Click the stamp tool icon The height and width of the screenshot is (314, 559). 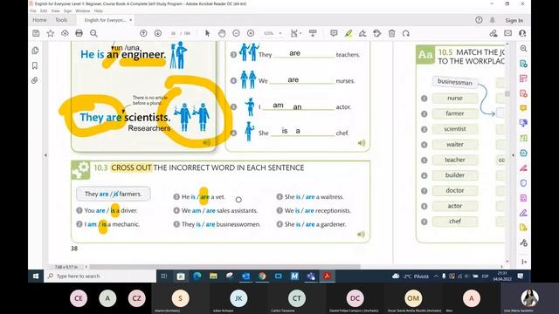(x=376, y=33)
